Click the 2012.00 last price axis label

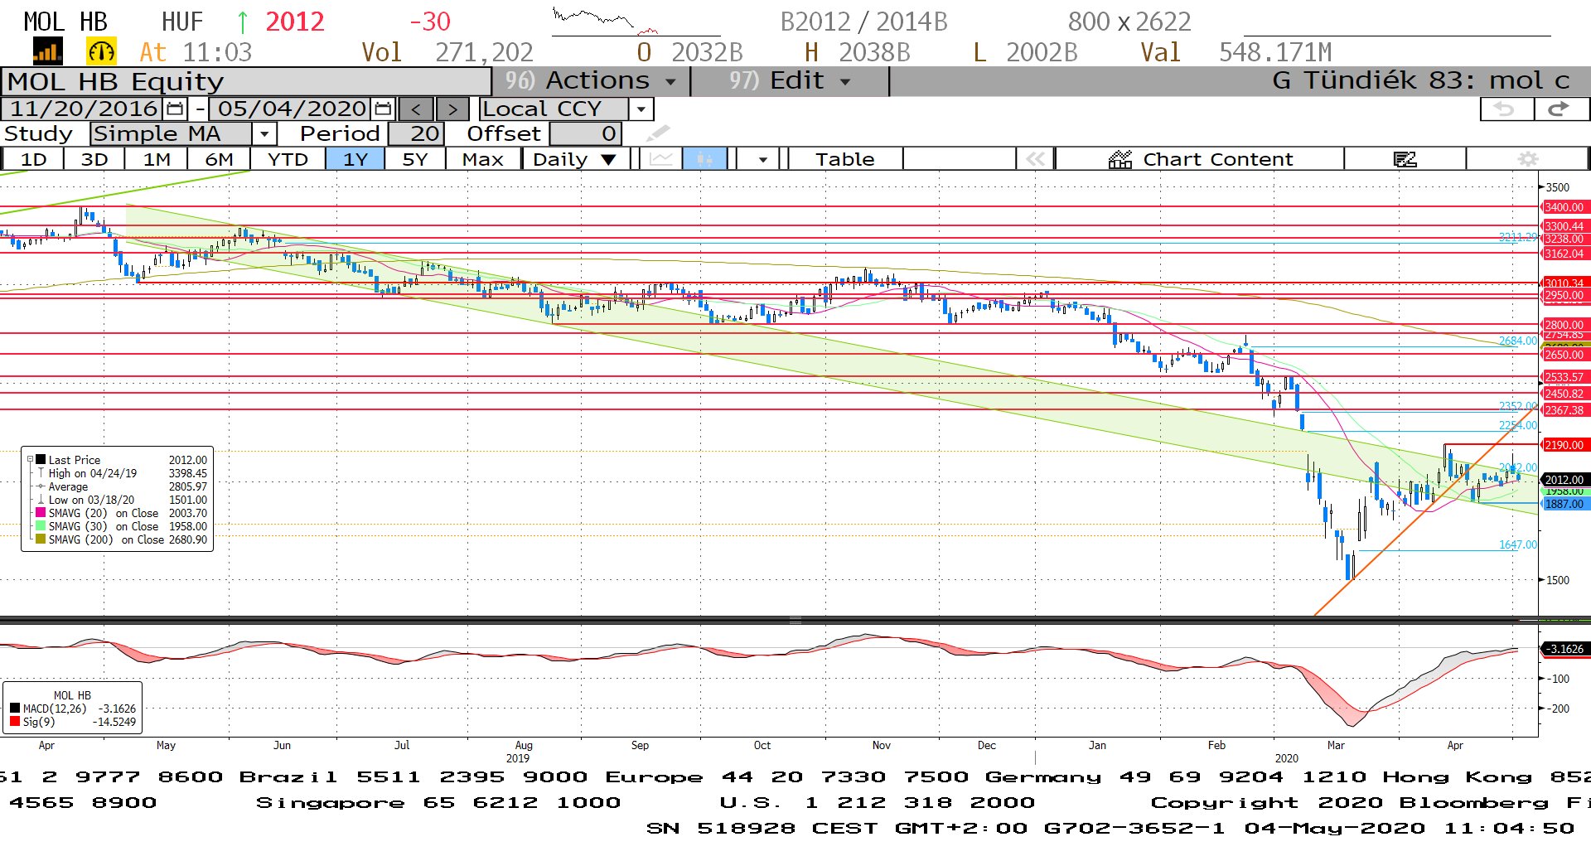pyautogui.click(x=1564, y=480)
